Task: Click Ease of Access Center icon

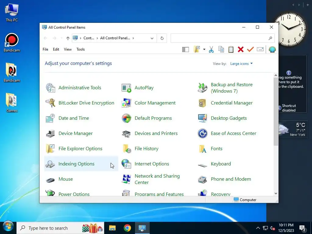Action: tap(203, 133)
